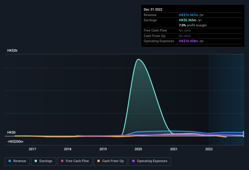Click the HK$0 y-axis label
The image size is (249, 170).
click(11, 132)
